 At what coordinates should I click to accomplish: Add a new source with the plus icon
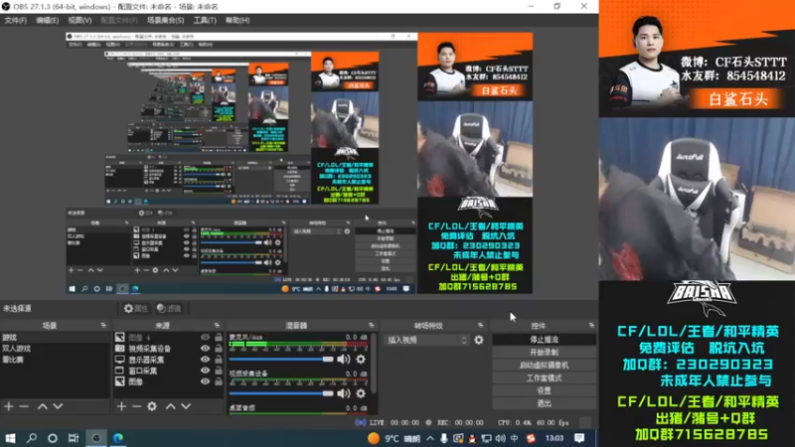click(121, 406)
